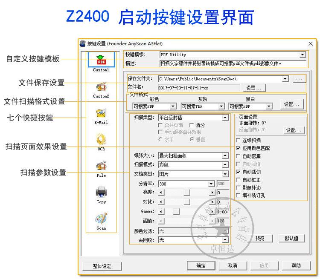This screenshot has height=279, width=320.
Task: Open the 彩色 file format dropdown
Action: 173,106
